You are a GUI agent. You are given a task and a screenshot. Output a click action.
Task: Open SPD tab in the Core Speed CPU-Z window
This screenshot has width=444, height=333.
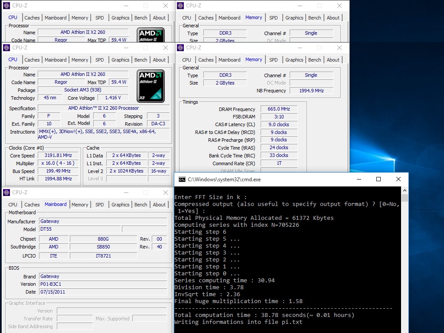[x=100, y=60]
